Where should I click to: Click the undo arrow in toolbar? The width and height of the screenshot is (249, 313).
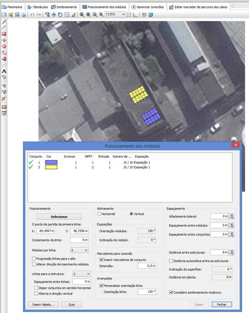pos(32,15)
